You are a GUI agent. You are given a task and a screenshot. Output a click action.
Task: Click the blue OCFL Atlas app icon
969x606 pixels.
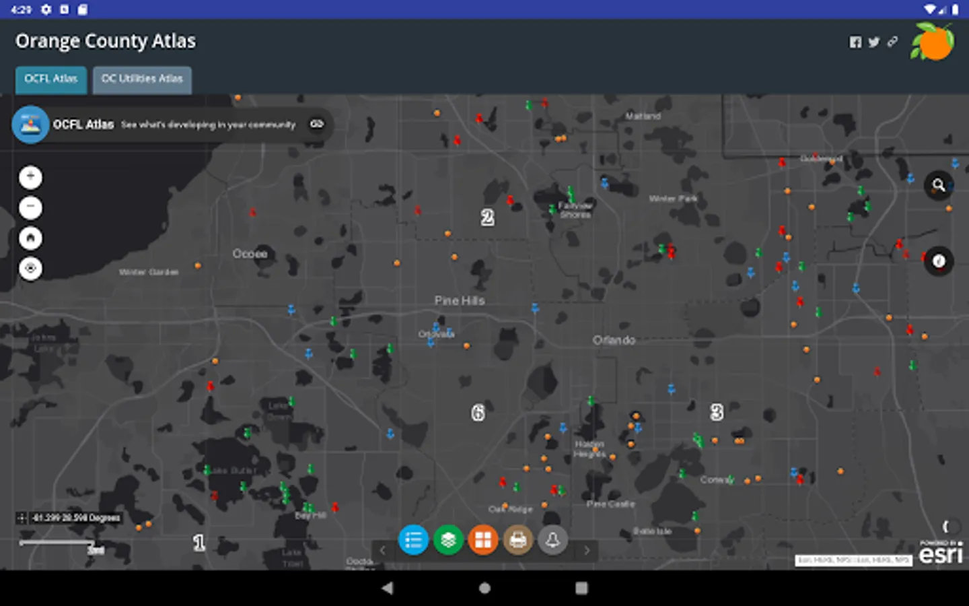(30, 125)
